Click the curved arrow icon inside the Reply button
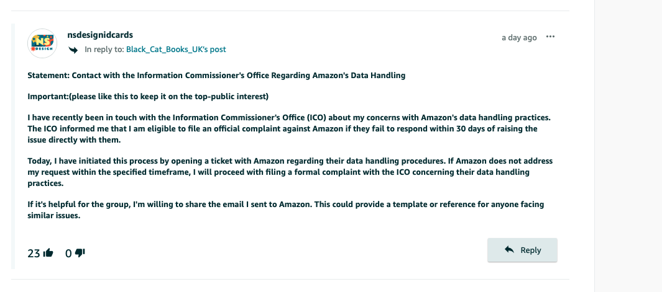The image size is (662, 292). [509, 250]
